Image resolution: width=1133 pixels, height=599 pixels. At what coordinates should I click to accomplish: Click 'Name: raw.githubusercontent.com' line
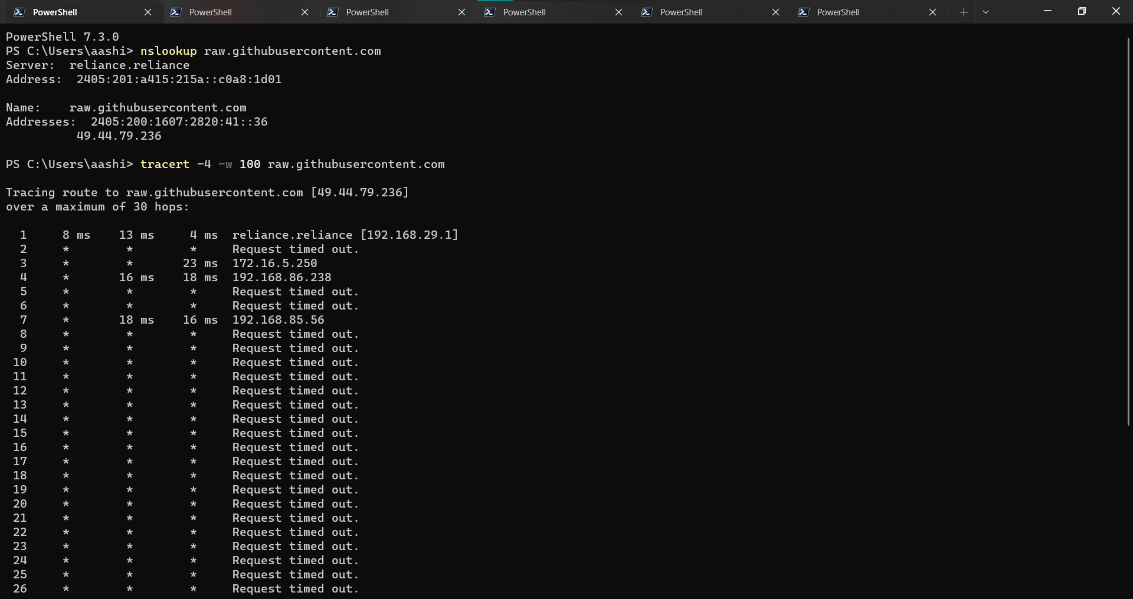pyautogui.click(x=126, y=107)
